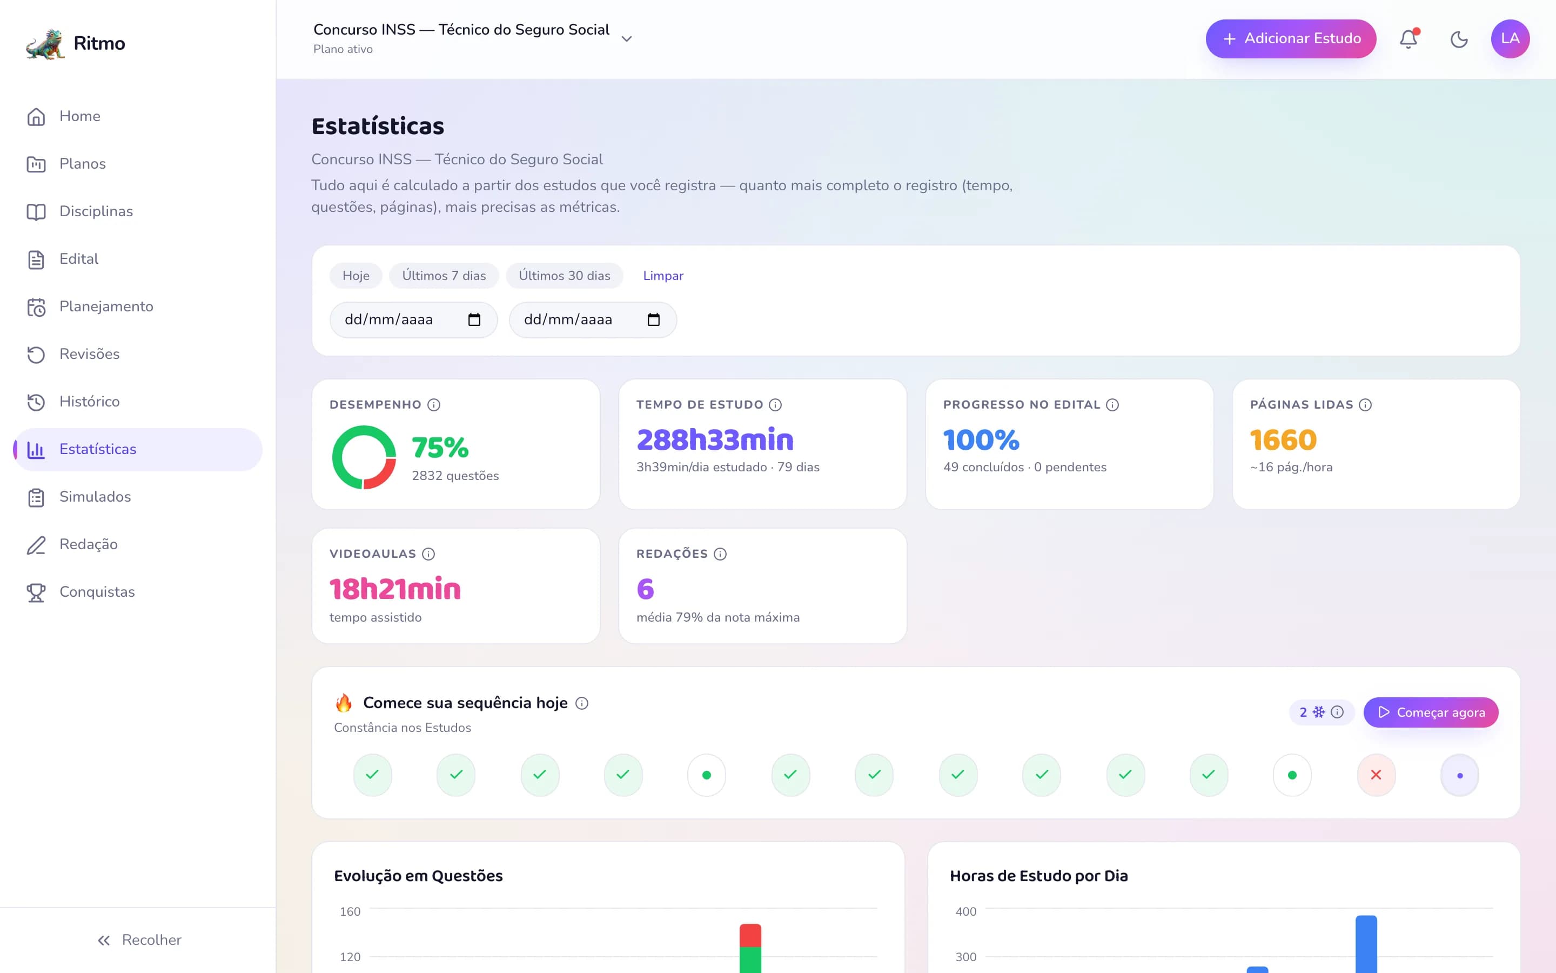
Task: Click the red missed-day streak circle
Action: click(x=1376, y=775)
